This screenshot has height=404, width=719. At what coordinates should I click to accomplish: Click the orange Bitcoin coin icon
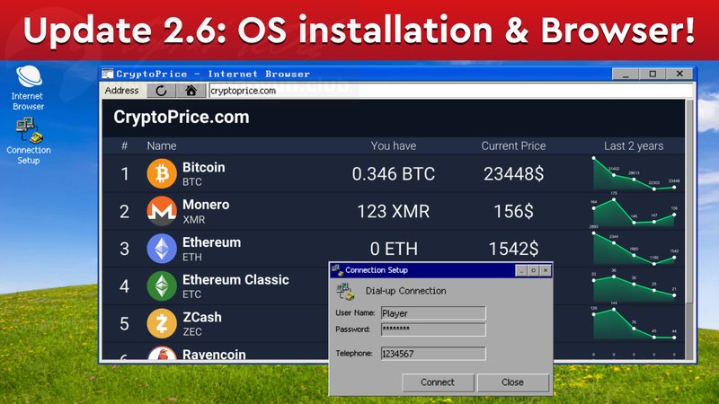coord(162,173)
